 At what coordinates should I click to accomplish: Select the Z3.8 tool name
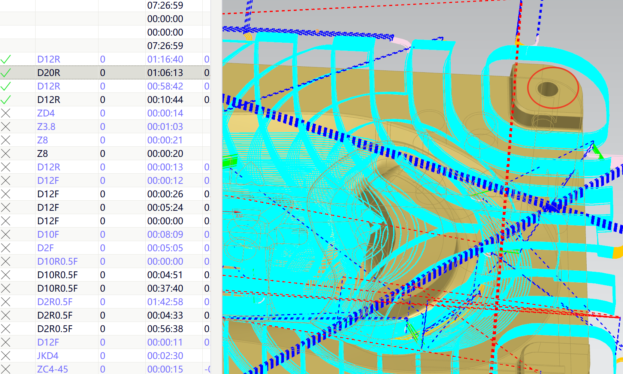click(46, 127)
